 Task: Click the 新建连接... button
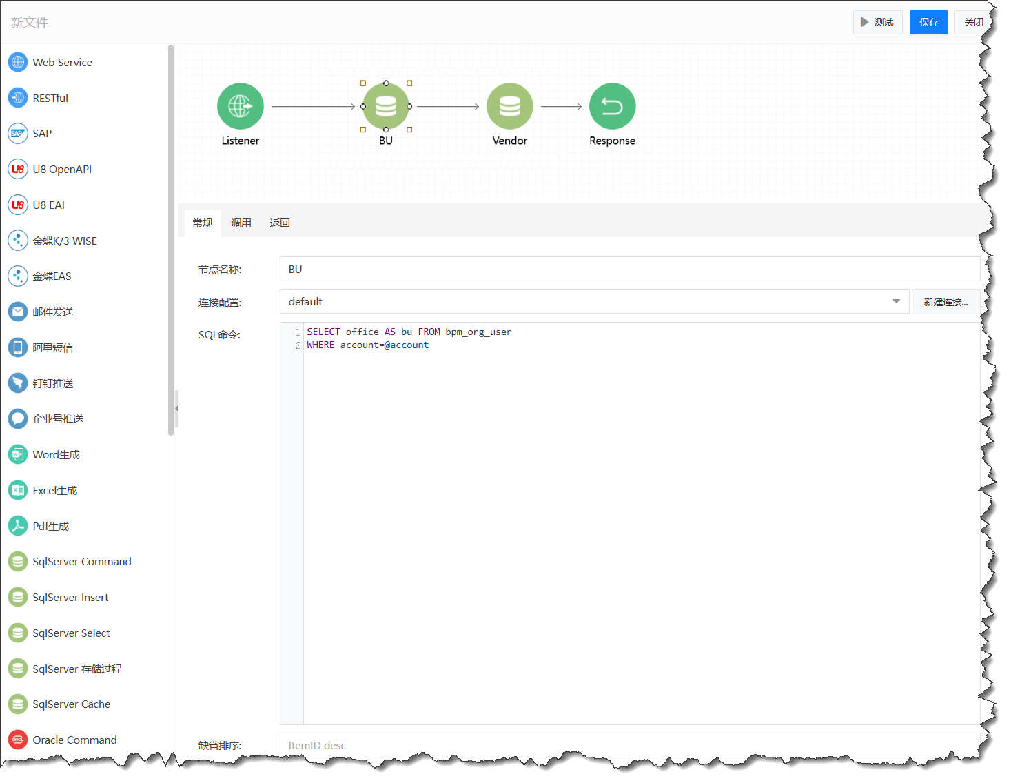pyautogui.click(x=946, y=302)
